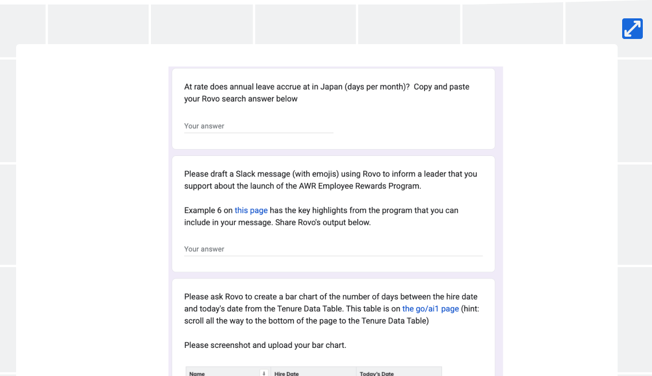Focus the Japan annual leave answer field
This screenshot has height=376, width=652.
pos(259,126)
